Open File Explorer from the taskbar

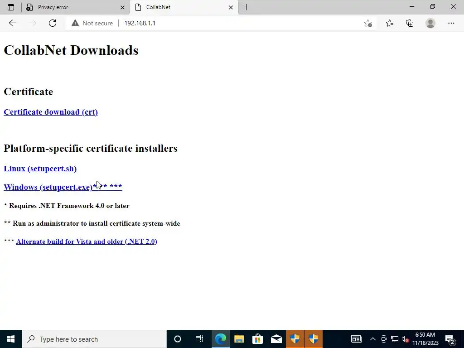point(239,339)
